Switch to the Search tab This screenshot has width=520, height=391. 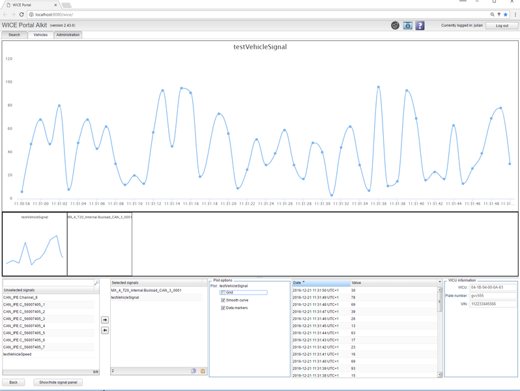pyautogui.click(x=14, y=35)
